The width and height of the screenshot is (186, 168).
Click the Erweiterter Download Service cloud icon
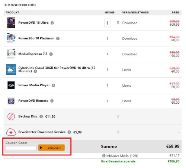(11, 132)
